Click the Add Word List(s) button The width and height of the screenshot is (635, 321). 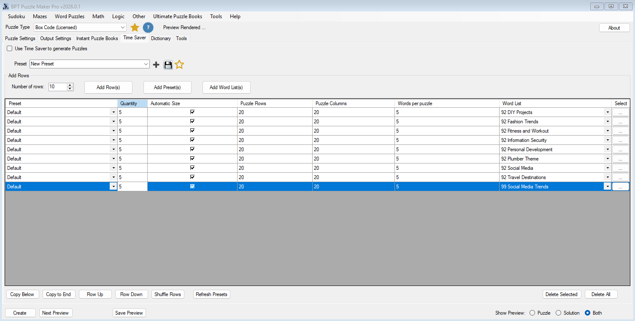[226, 87]
